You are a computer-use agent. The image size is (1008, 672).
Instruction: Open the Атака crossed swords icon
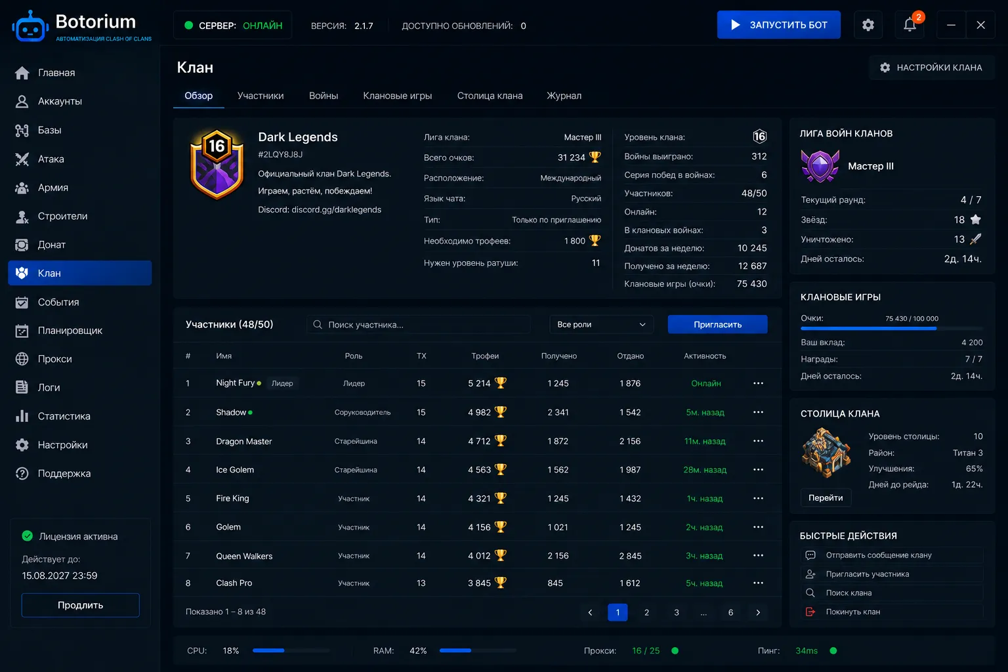(x=22, y=159)
